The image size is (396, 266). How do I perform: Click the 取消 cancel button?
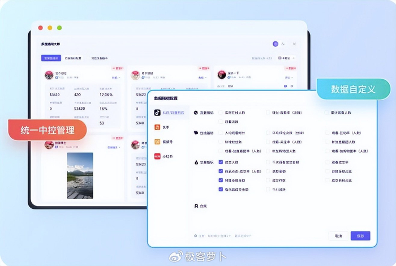(x=338, y=235)
